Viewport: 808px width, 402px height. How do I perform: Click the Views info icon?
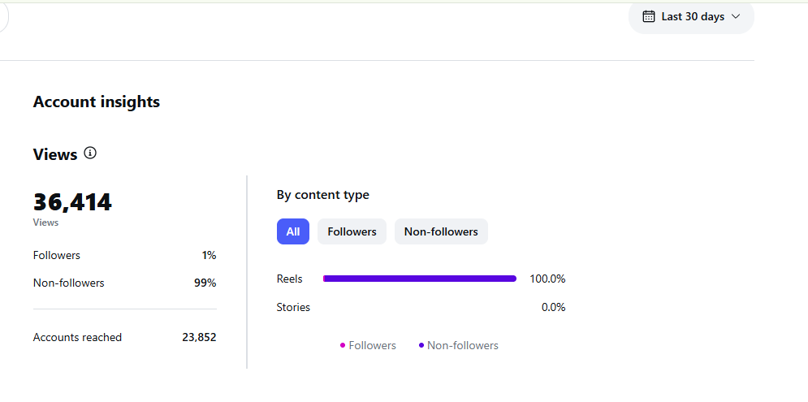(90, 153)
